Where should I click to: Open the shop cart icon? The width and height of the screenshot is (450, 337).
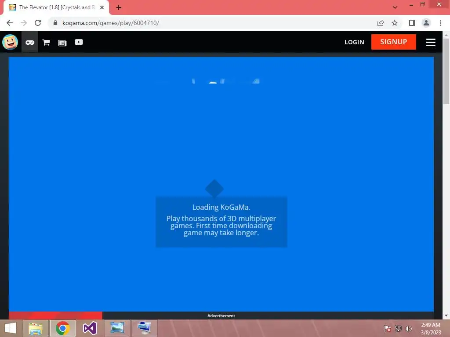pos(46,43)
